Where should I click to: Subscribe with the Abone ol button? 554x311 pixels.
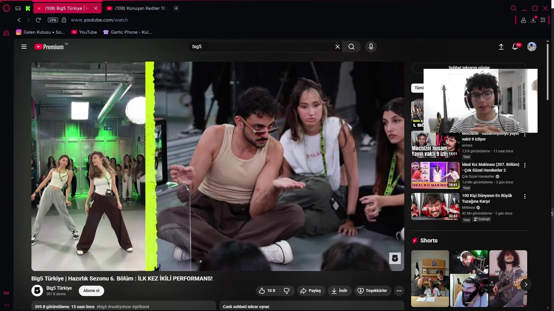[91, 291]
